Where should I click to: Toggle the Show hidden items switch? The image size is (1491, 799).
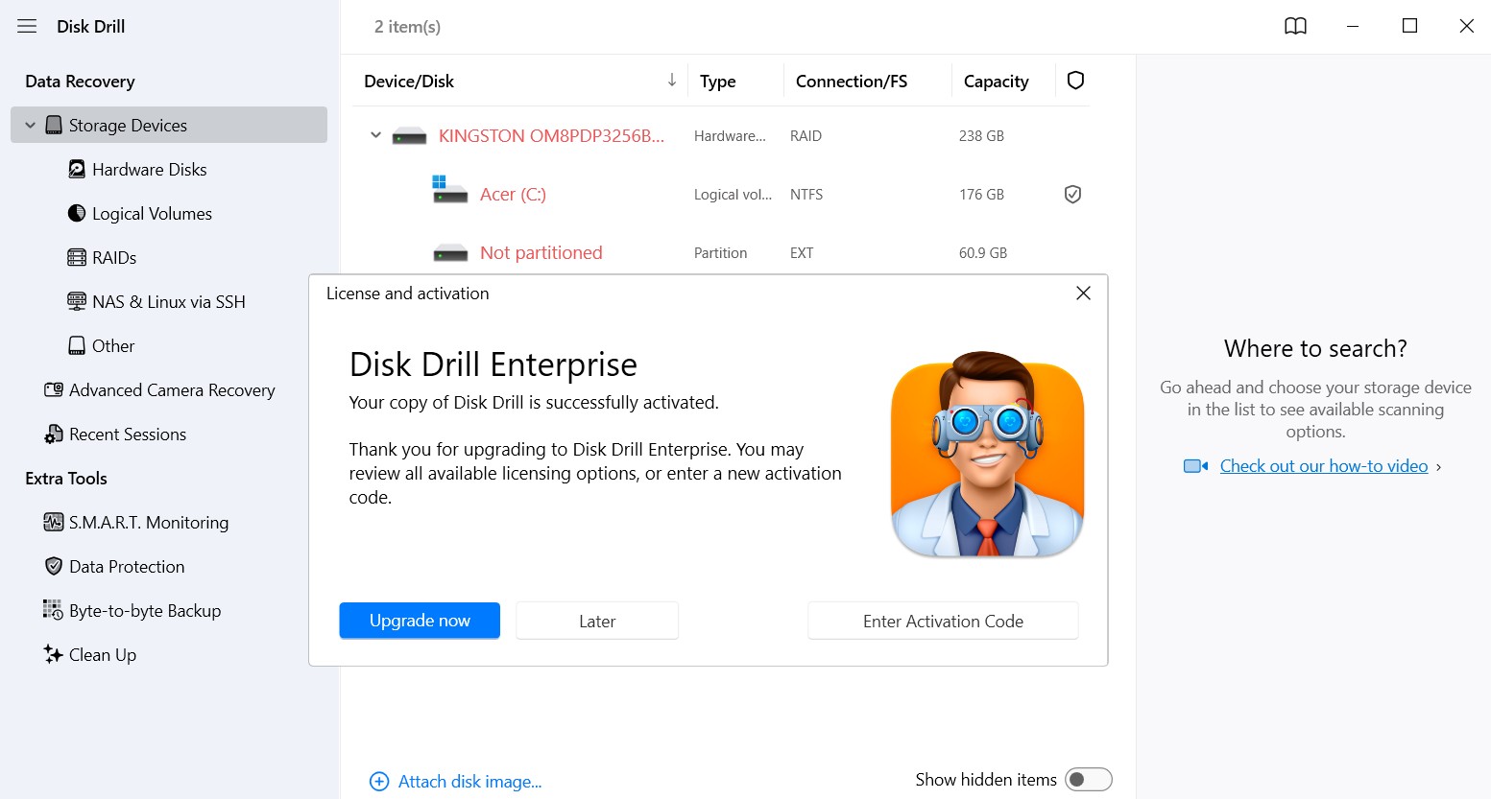1088,780
